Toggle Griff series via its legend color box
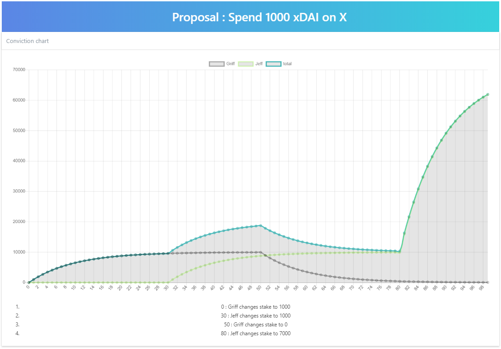This screenshot has width=501, height=349. pos(216,64)
